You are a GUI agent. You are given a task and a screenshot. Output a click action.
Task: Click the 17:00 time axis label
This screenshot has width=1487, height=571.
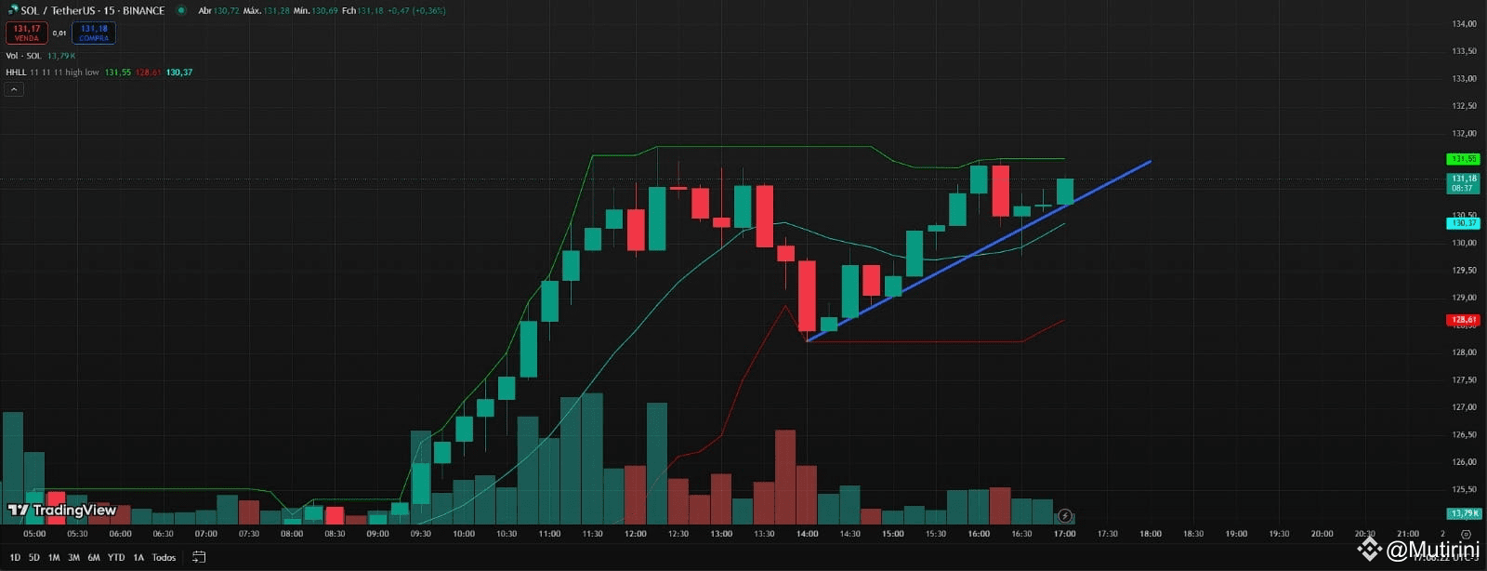pos(1065,534)
